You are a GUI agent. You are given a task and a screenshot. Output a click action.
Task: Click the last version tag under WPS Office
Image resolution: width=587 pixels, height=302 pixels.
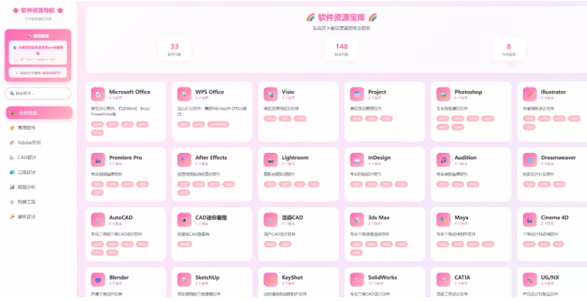tap(218, 124)
